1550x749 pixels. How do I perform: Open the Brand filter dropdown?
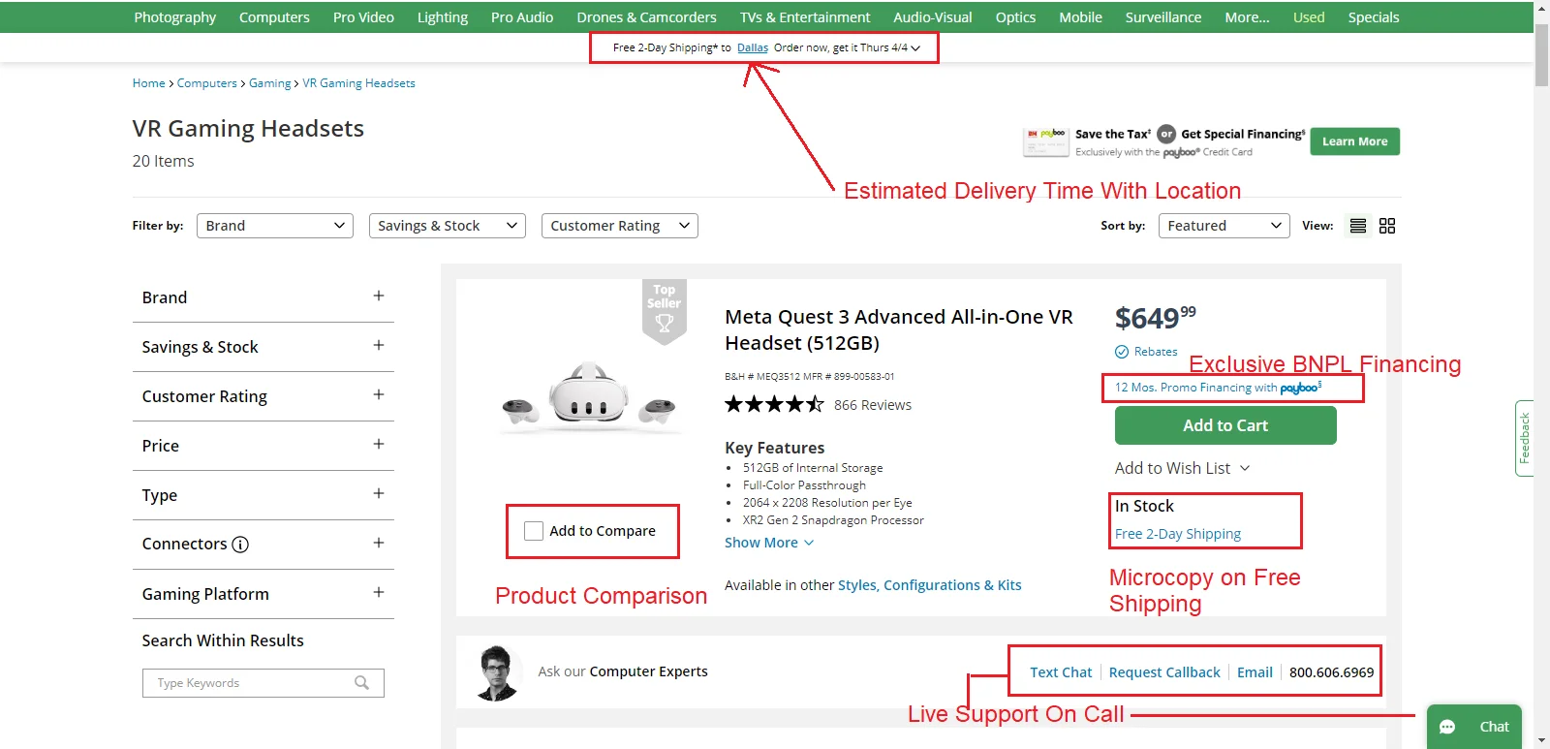pyautogui.click(x=274, y=226)
